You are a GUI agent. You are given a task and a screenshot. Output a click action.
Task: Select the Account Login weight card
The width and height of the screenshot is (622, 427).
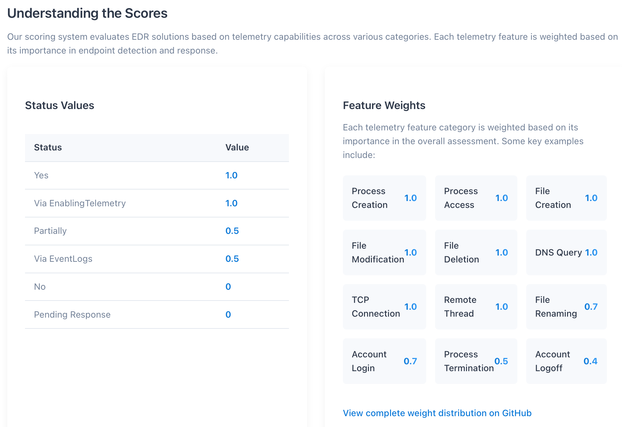384,361
